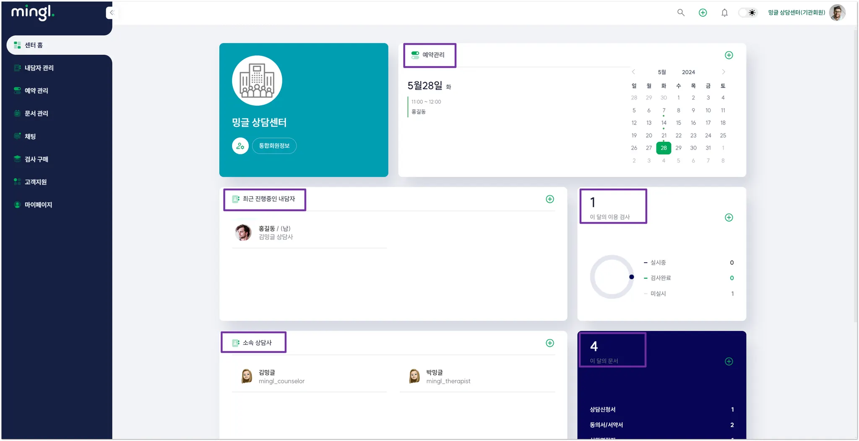Select the year 2024 in calendar header
859x441 pixels.
tap(688, 72)
